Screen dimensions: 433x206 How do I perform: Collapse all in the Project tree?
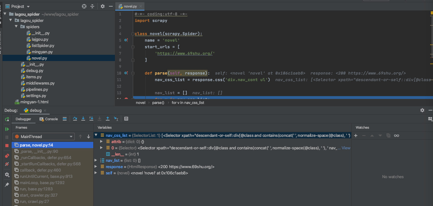tap(92, 6)
